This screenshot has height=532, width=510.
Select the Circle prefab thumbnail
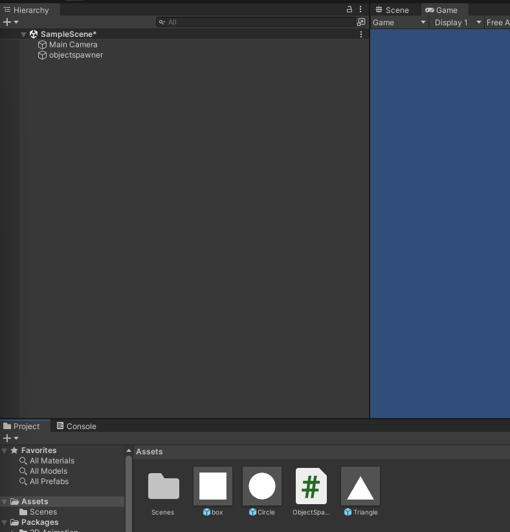[x=262, y=486]
